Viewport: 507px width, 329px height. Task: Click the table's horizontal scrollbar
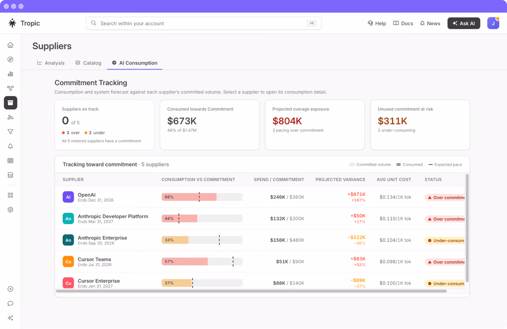pyautogui.click(x=251, y=291)
